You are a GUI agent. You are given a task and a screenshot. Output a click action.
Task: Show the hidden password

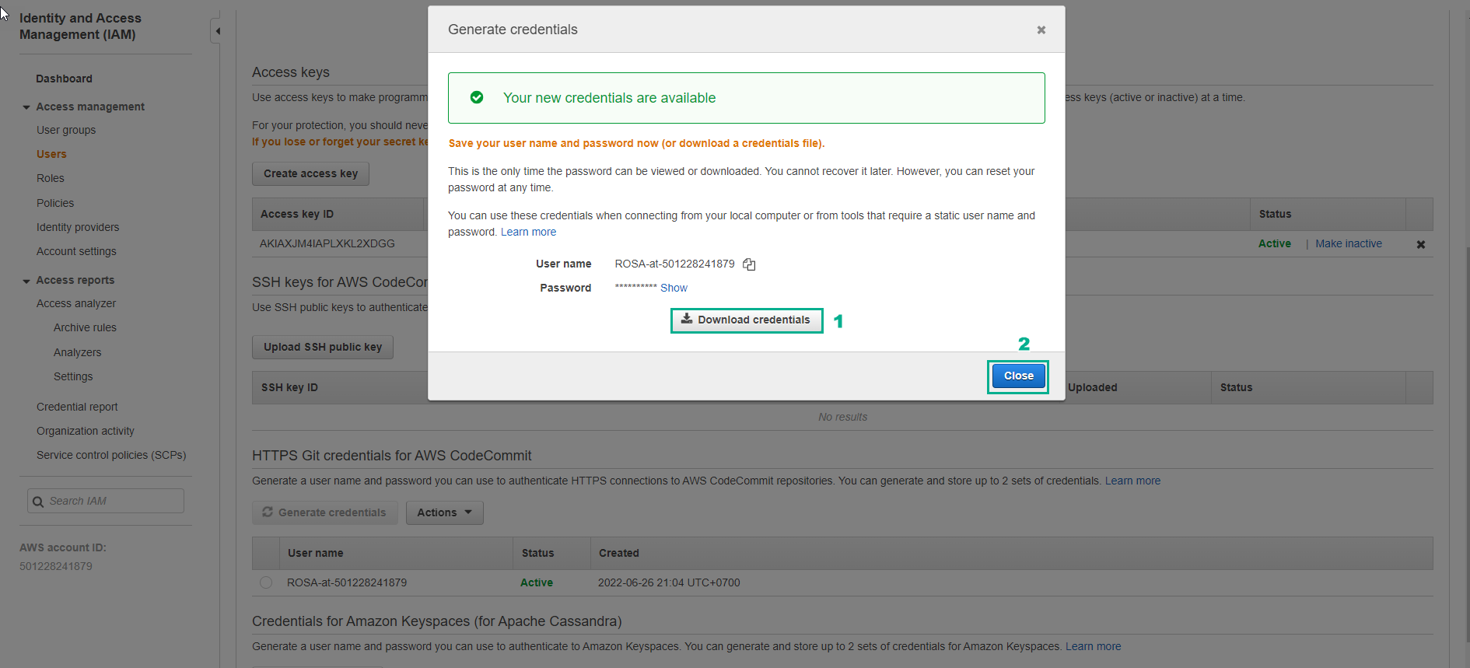pyautogui.click(x=674, y=288)
